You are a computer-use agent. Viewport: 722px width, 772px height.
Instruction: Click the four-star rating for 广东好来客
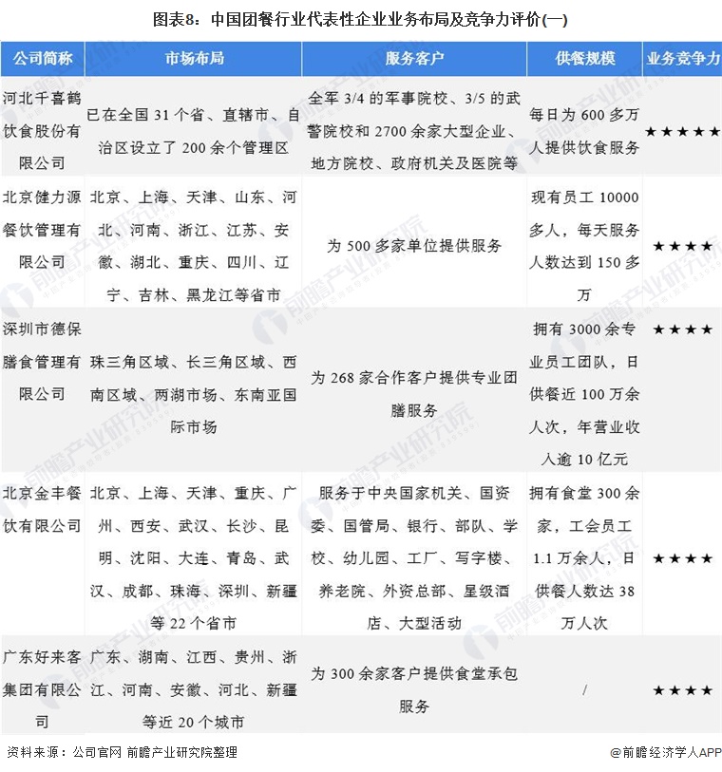[683, 690]
